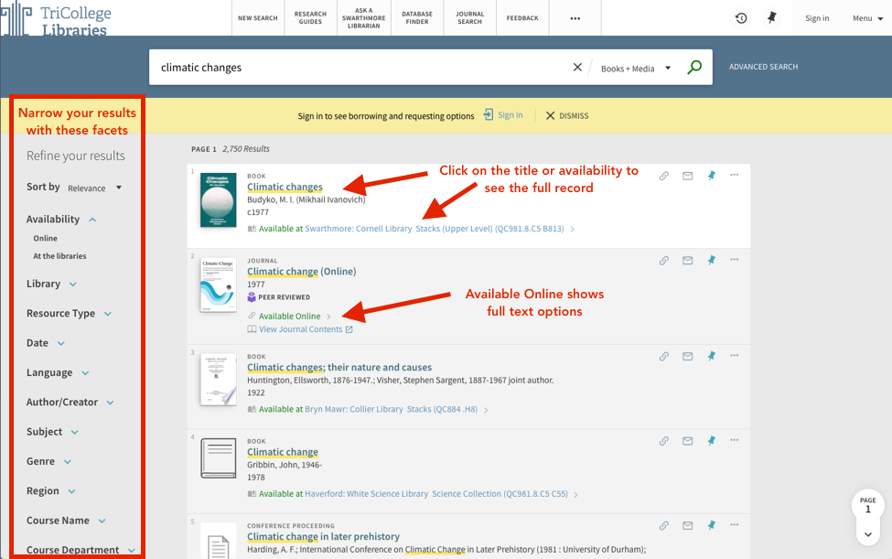Open the three-dots overflow in top navigation

pyautogui.click(x=575, y=18)
